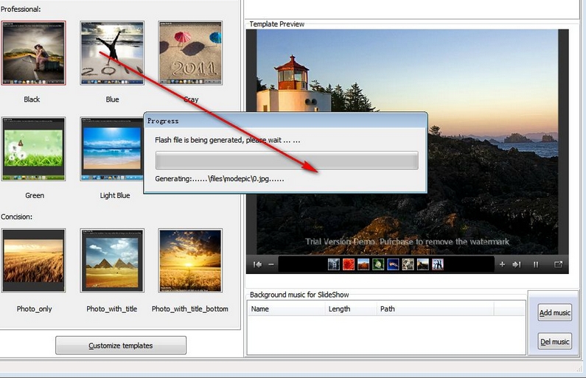Select the Green template thumbnail
The width and height of the screenshot is (586, 380).
[x=34, y=148]
